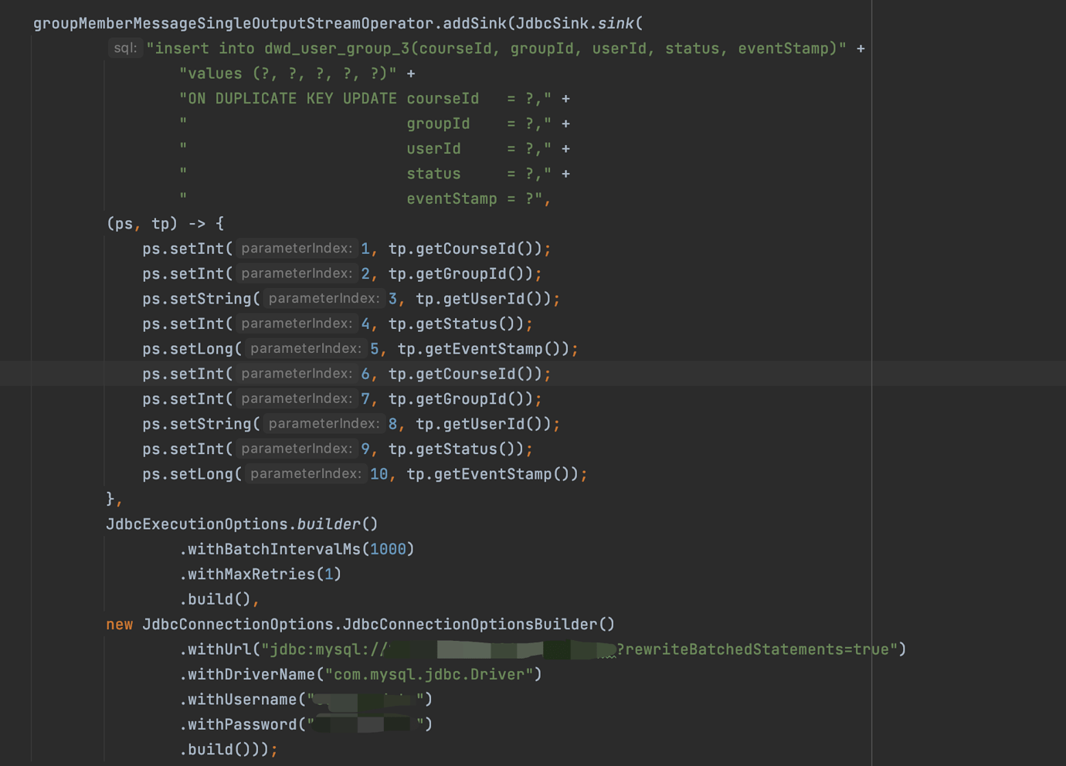Click the withUsername method call
Image resolution: width=1066 pixels, height=766 pixels.
click(243, 700)
